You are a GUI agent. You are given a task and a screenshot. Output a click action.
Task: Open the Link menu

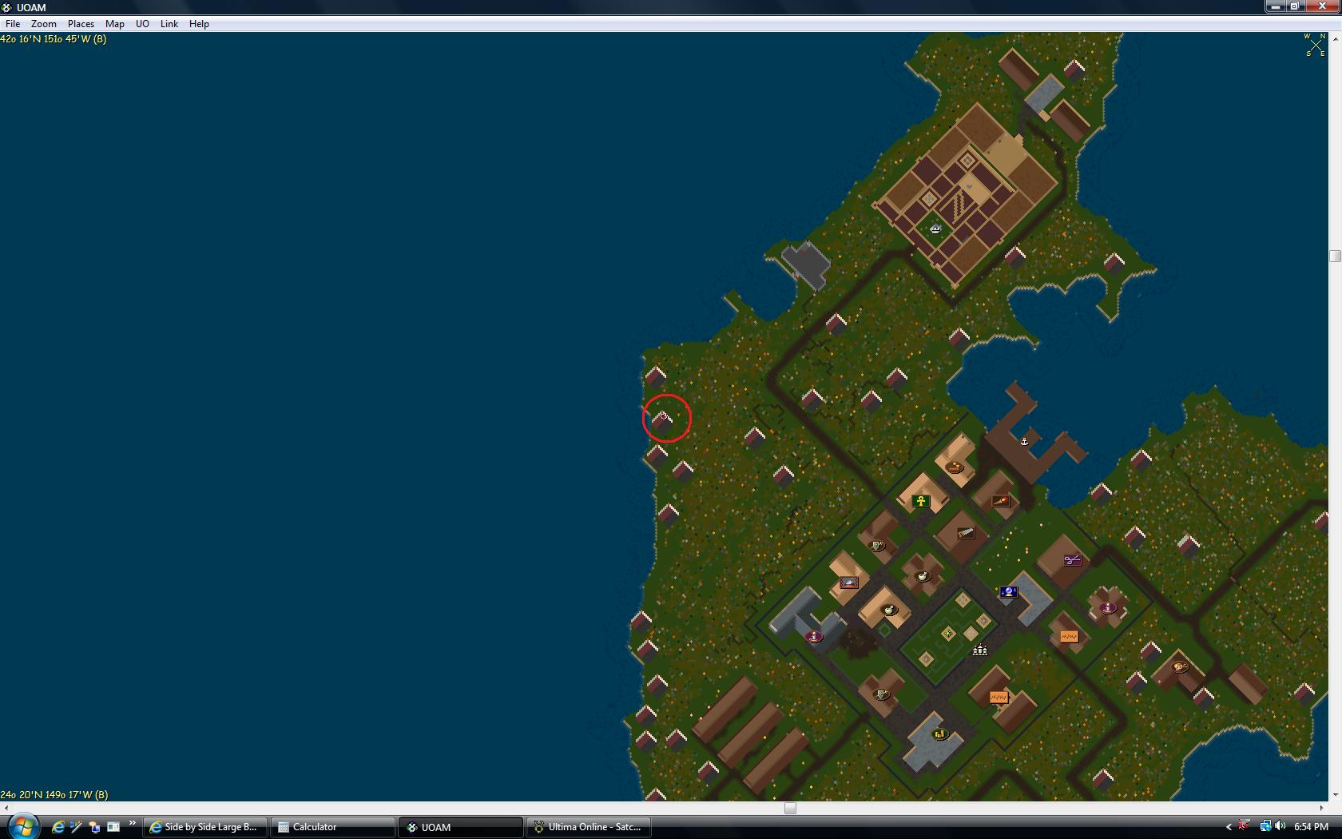(x=169, y=24)
